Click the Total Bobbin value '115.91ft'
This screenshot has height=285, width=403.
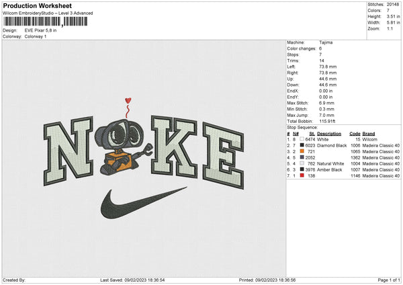point(327,121)
